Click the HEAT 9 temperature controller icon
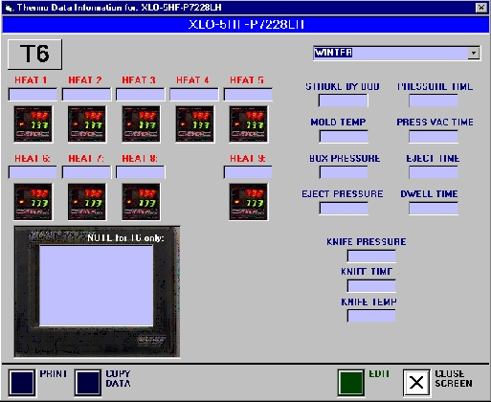The height and width of the screenshot is (402, 491). (249, 202)
